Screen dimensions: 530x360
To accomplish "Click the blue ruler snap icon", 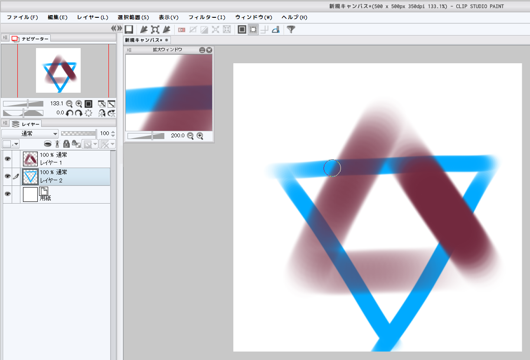I will [275, 29].
